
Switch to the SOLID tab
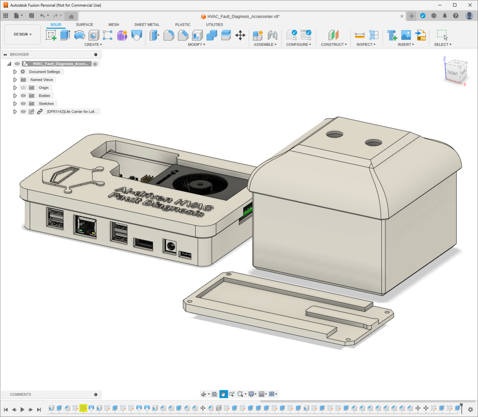coord(56,25)
